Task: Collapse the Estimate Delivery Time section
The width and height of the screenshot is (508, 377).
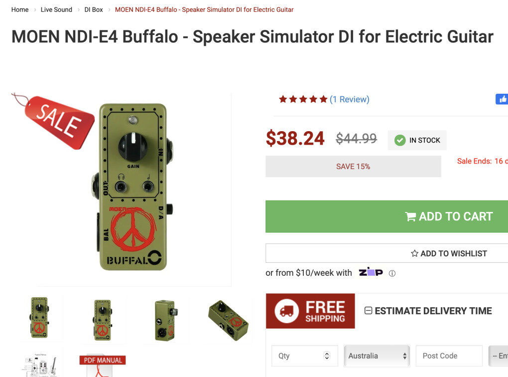Action: click(369, 311)
